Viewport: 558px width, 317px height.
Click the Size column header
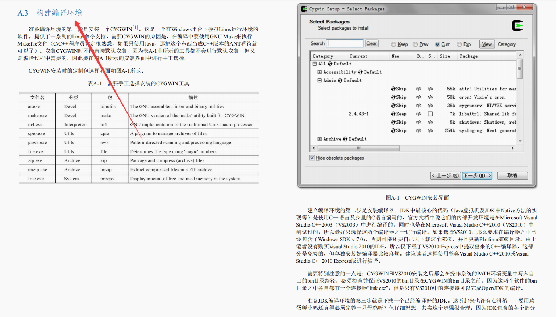click(447, 56)
